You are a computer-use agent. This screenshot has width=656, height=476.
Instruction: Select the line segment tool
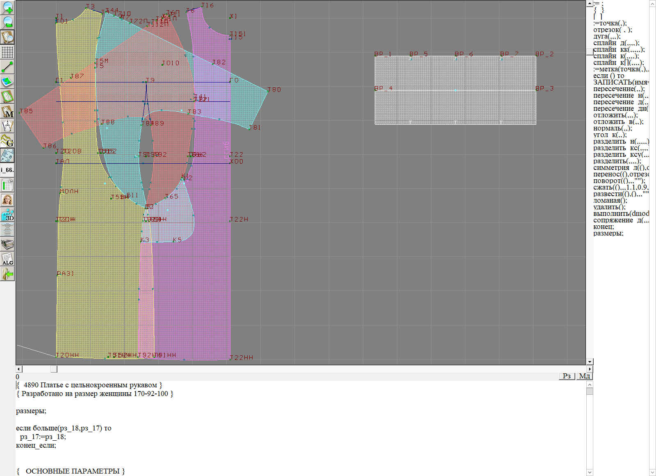7,67
